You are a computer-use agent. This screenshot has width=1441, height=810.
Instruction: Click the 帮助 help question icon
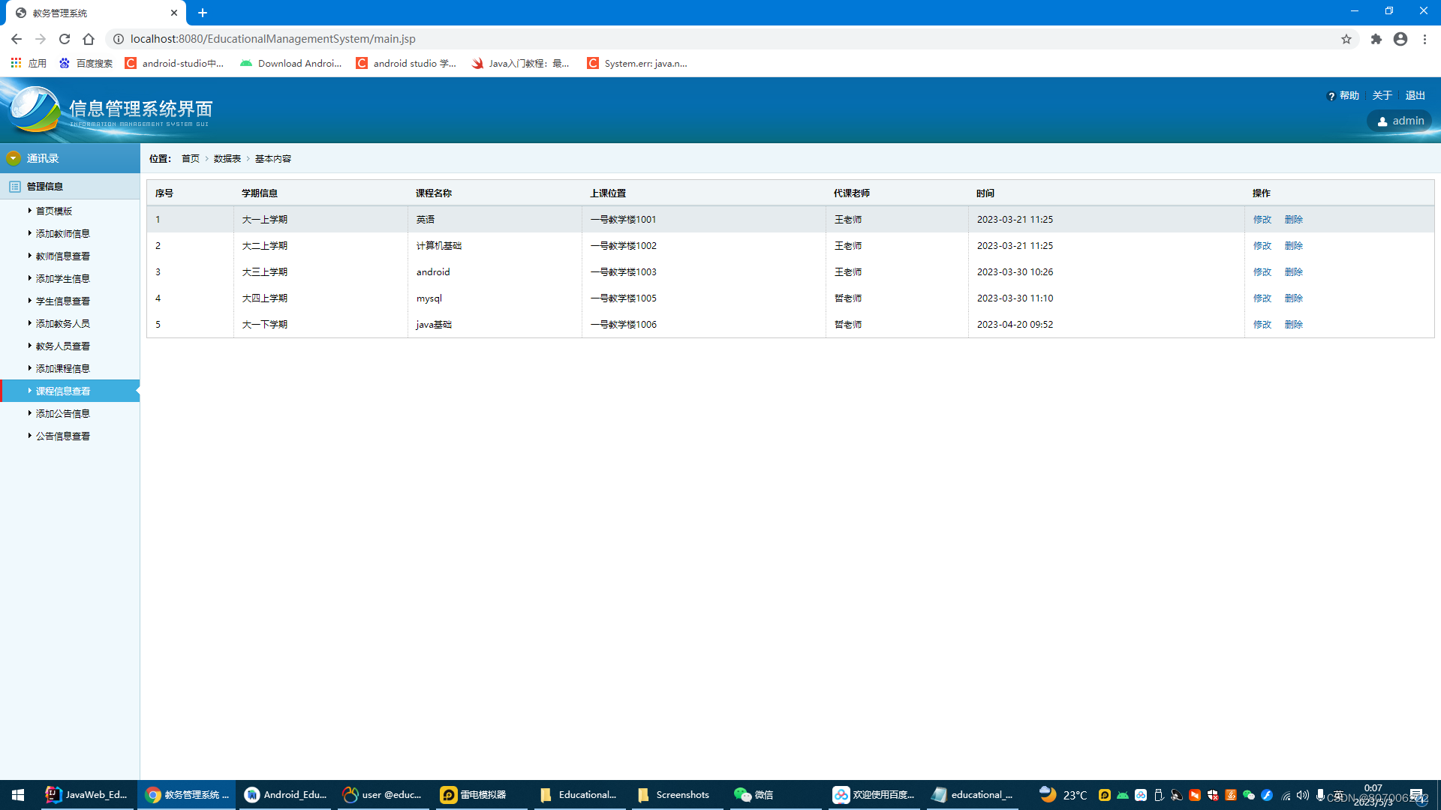(x=1331, y=96)
